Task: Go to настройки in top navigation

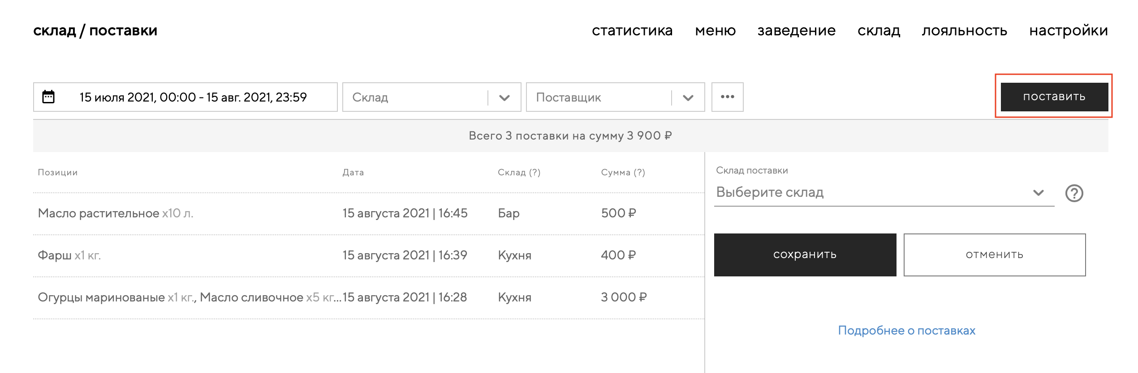Action: (x=1068, y=30)
